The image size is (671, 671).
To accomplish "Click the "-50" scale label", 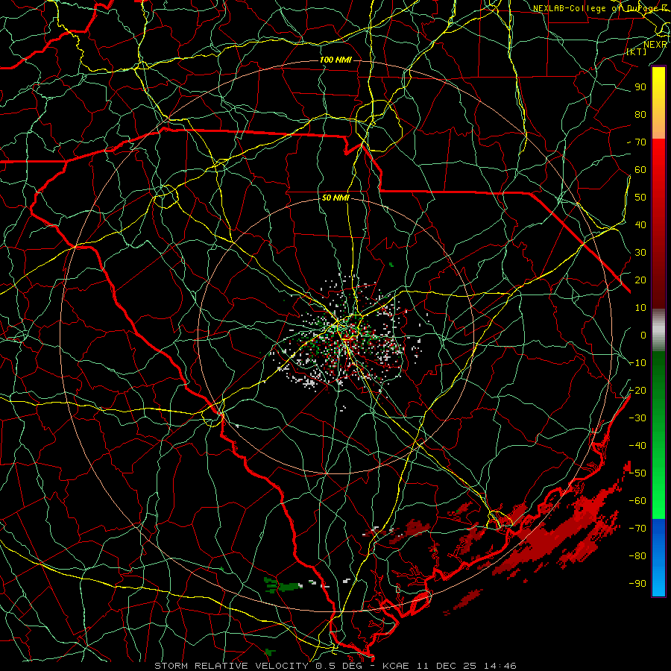I will pyautogui.click(x=637, y=473).
